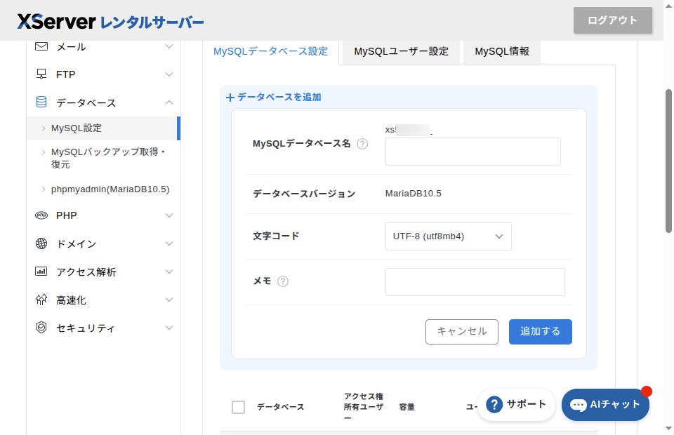Viewport: 674px width, 435px height.
Task: Open phpmyadmin(MariaDB10.5) sidebar link
Action: coord(110,189)
